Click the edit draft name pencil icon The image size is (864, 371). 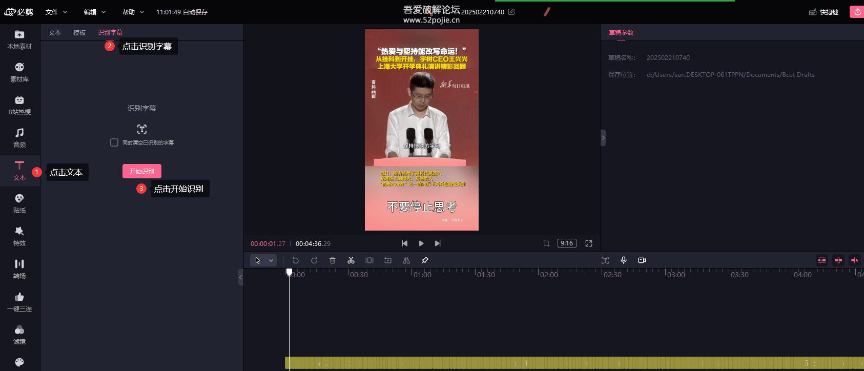click(x=511, y=12)
